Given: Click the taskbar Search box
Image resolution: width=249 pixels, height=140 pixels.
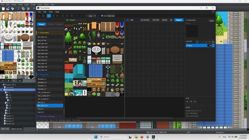Looking at the screenshot, I should pyautogui.click(x=113, y=137).
